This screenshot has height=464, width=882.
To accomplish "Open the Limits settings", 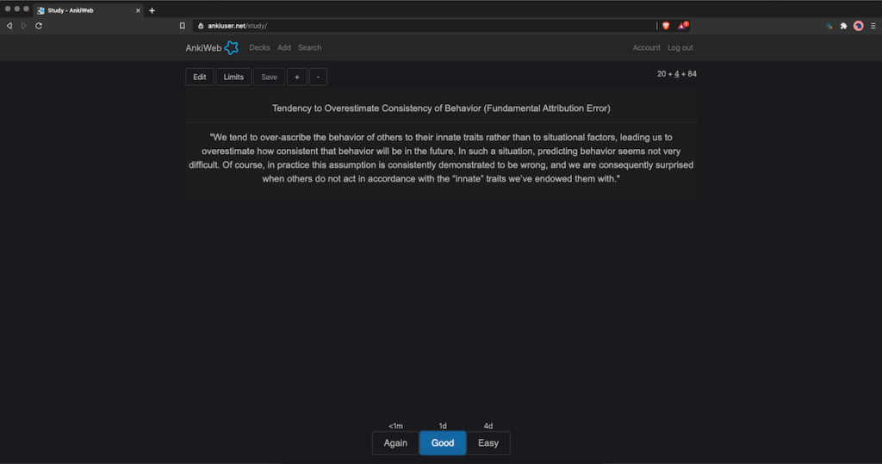I will [x=233, y=77].
